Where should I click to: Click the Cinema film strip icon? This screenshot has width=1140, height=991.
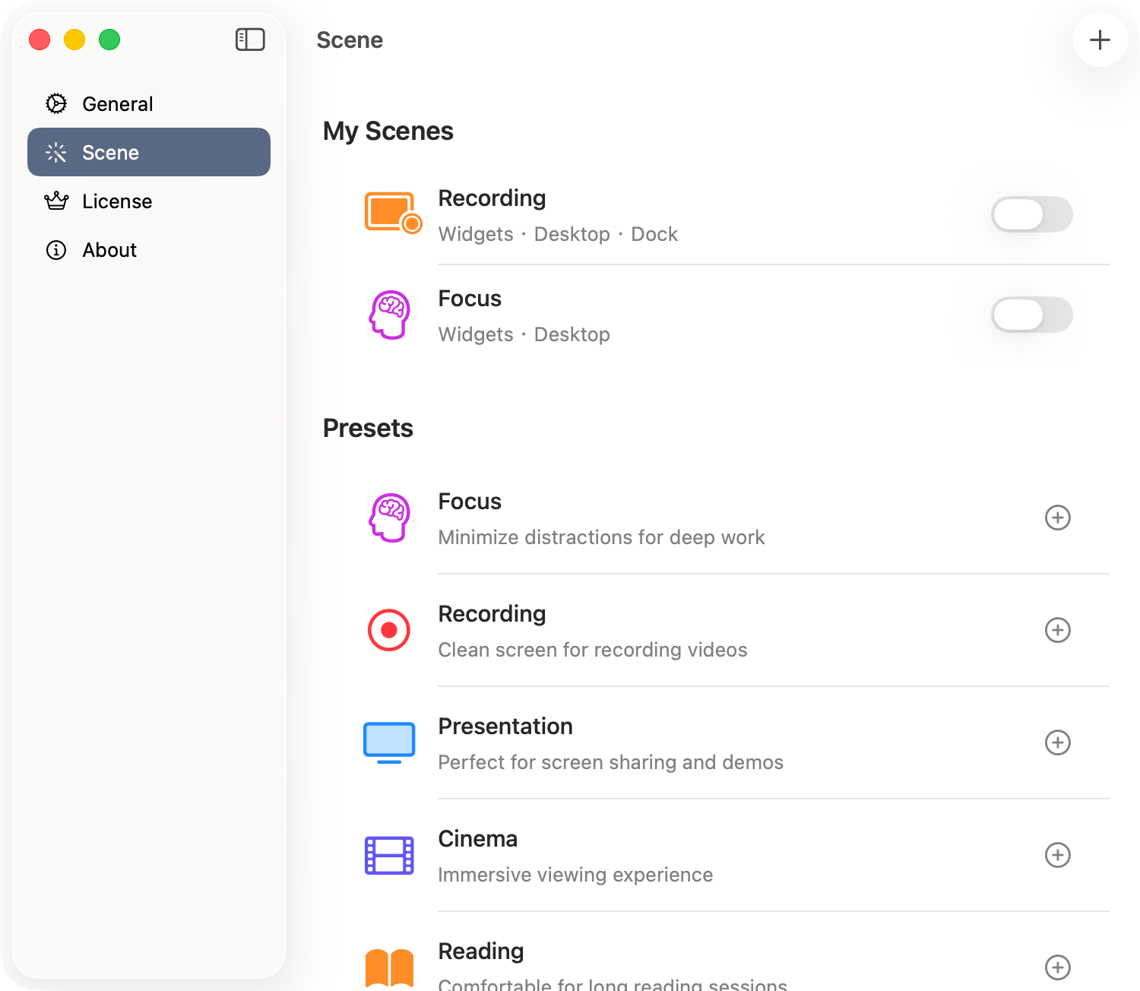point(389,855)
